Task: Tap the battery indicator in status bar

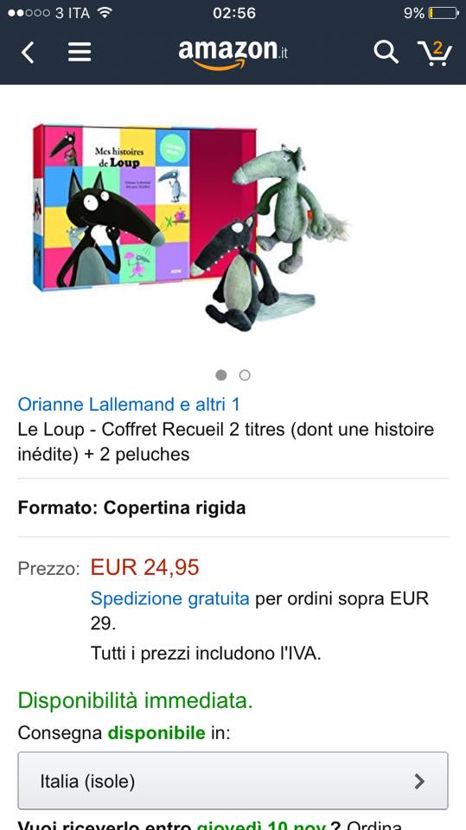Action: click(x=444, y=13)
